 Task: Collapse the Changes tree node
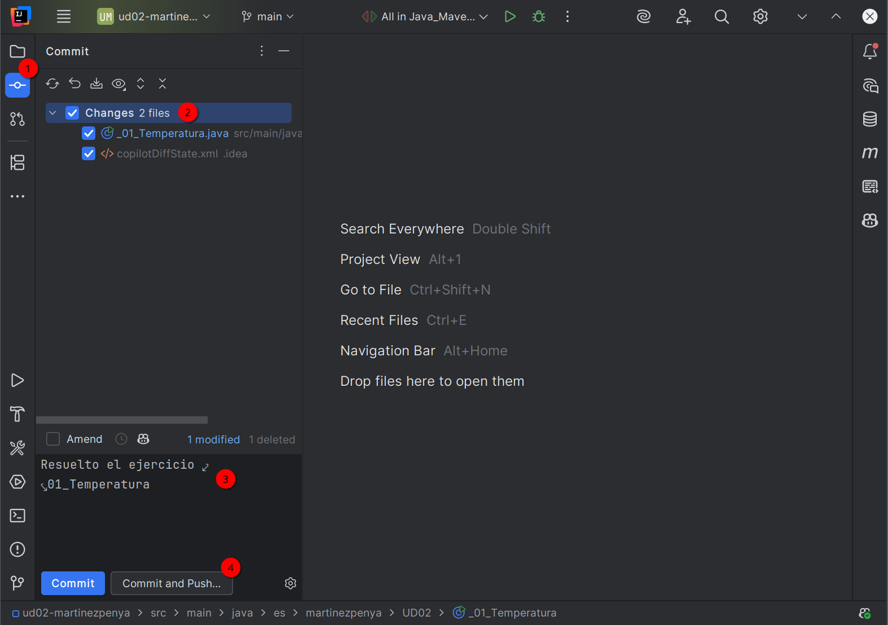(x=52, y=113)
